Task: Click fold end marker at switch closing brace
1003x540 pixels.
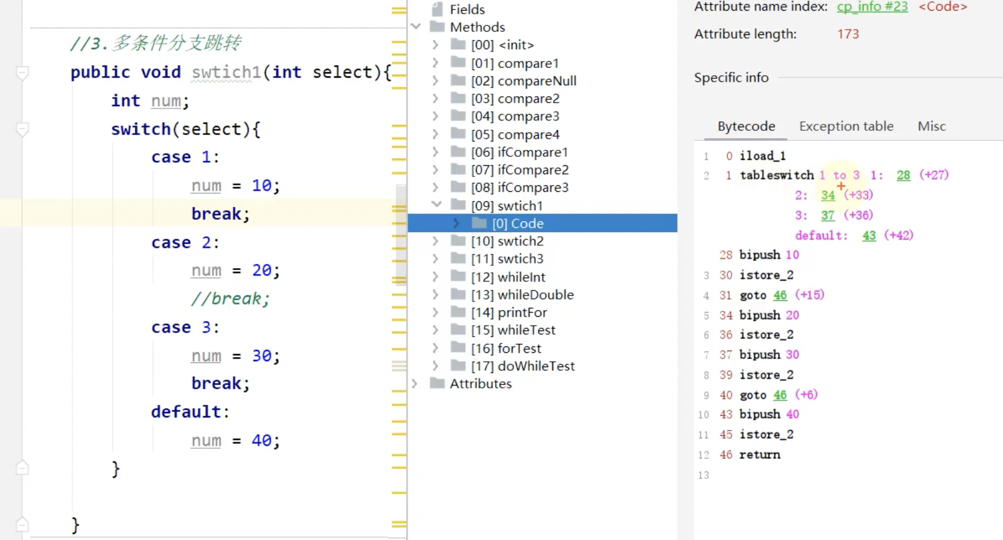Action: click(22, 468)
